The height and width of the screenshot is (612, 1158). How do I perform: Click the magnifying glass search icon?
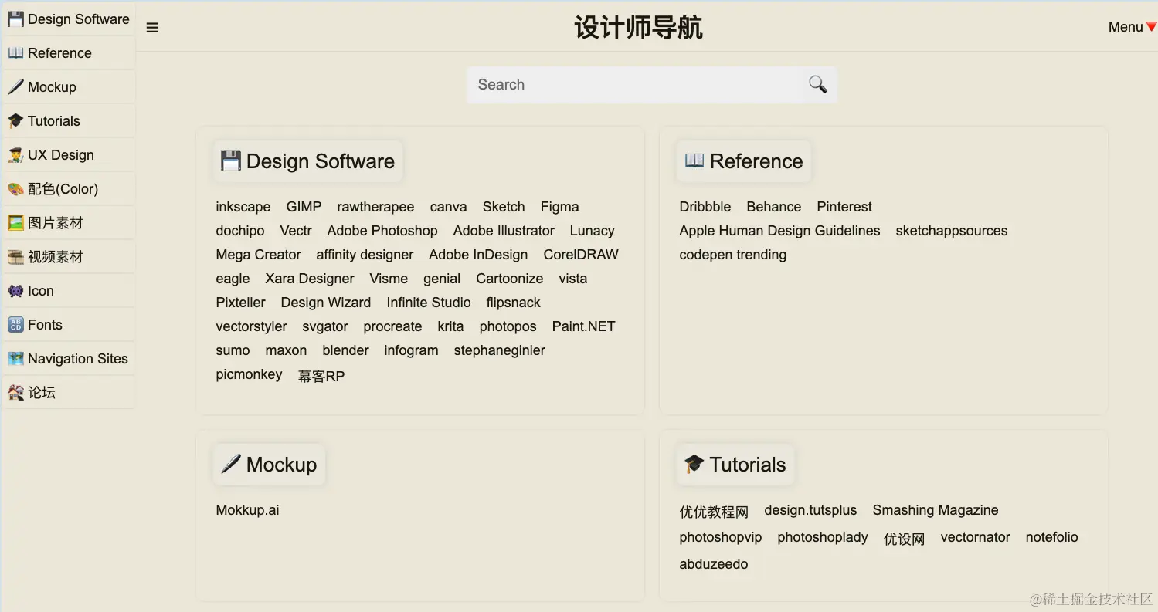point(817,84)
